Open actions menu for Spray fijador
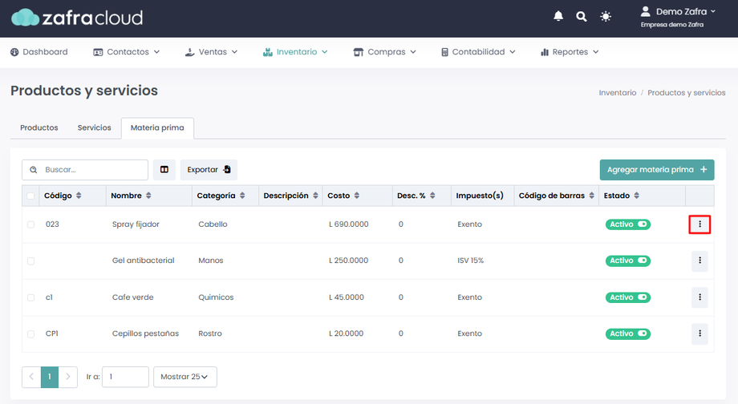This screenshot has width=738, height=404. coord(699,224)
